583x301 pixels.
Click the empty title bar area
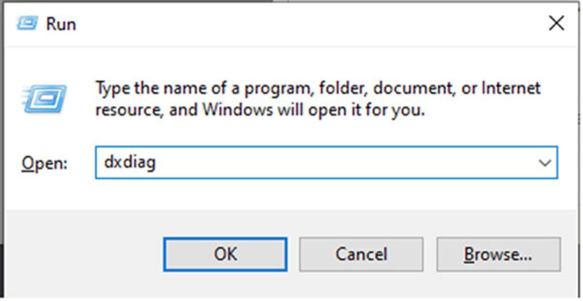tap(296, 23)
